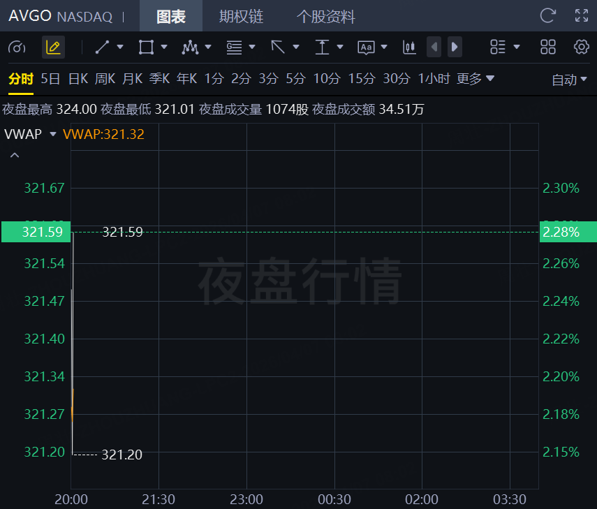Screen dimensions: 597x509
Task: Select the trend line drawing tool
Action: click(103, 47)
